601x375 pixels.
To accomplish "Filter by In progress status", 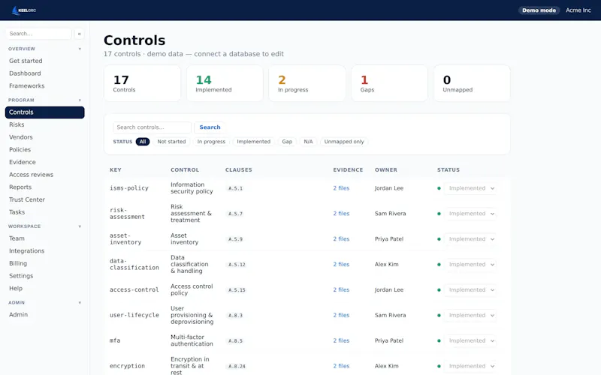I will pyautogui.click(x=211, y=142).
